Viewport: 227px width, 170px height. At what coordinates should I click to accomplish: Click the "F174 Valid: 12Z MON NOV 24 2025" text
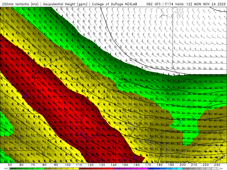point(196,4)
